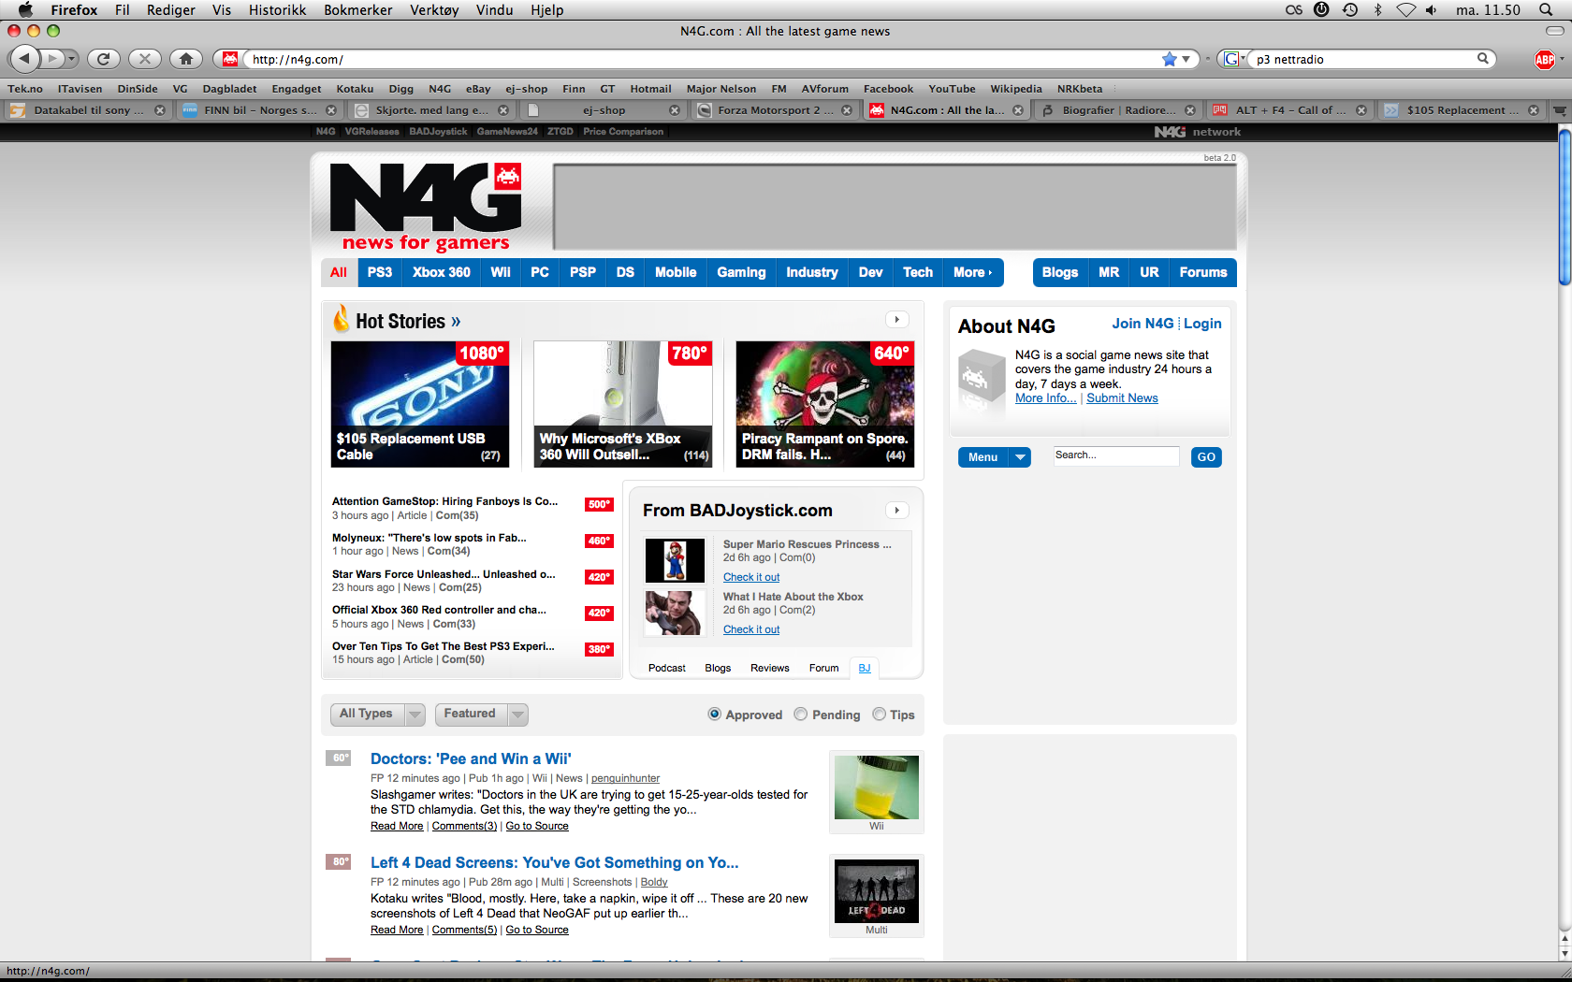This screenshot has width=1572, height=982.
Task: Click the N4G favicon in address bar
Action: [230, 59]
